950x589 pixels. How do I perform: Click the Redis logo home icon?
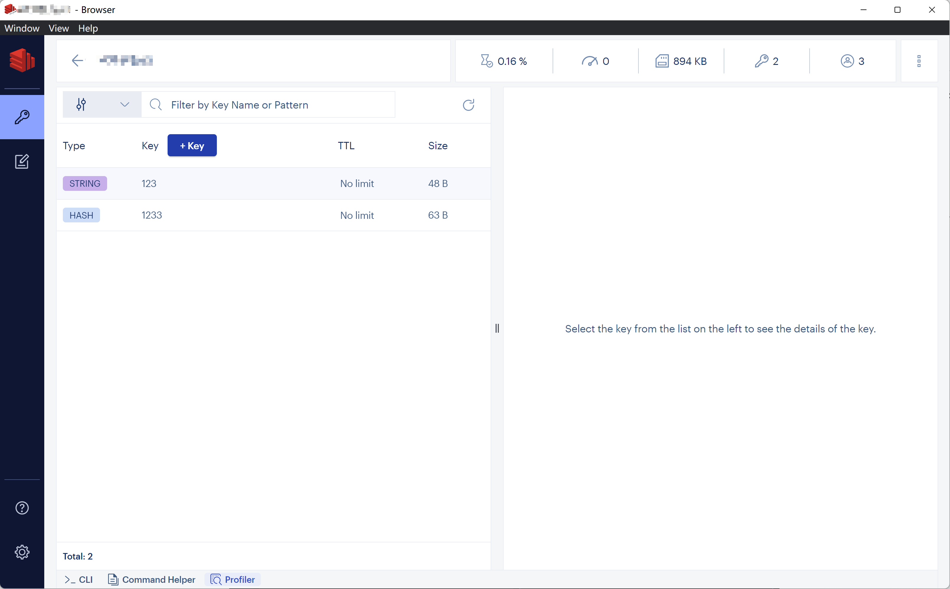point(22,60)
